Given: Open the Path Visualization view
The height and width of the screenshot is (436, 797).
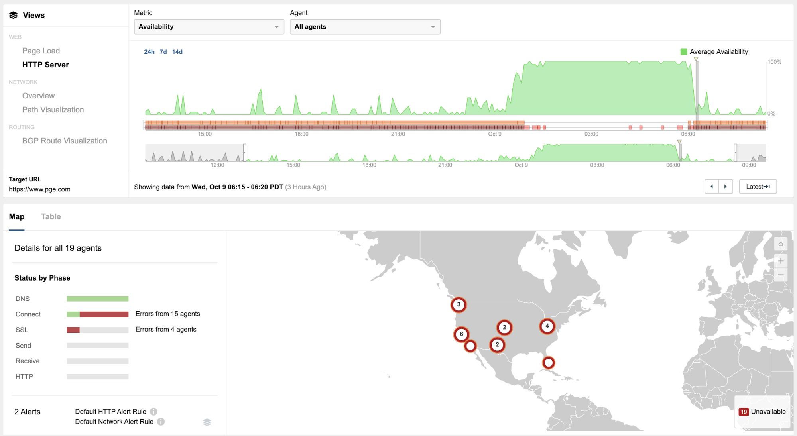Looking at the screenshot, I should (x=53, y=110).
